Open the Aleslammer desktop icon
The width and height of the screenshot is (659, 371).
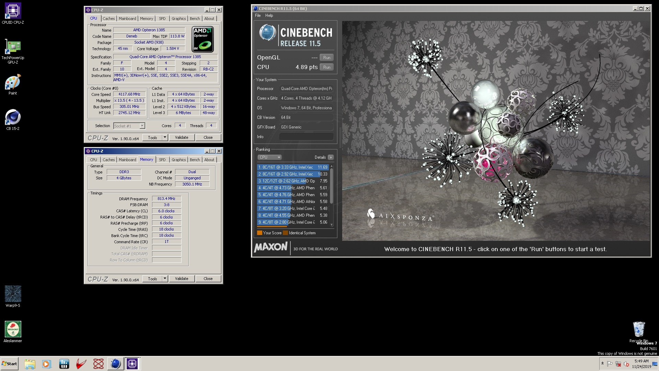(x=13, y=332)
